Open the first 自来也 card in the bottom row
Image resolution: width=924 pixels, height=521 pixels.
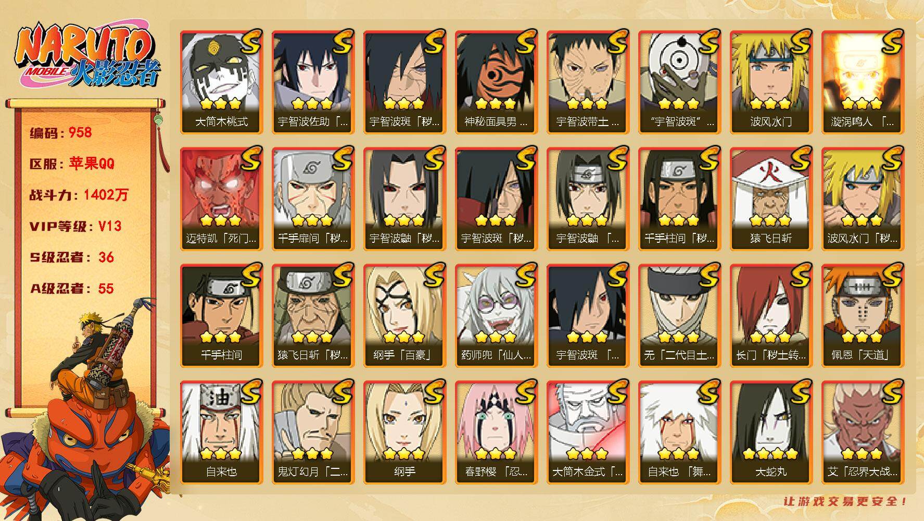221,432
